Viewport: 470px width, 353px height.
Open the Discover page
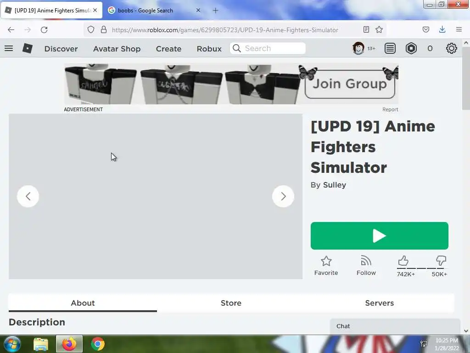click(61, 49)
